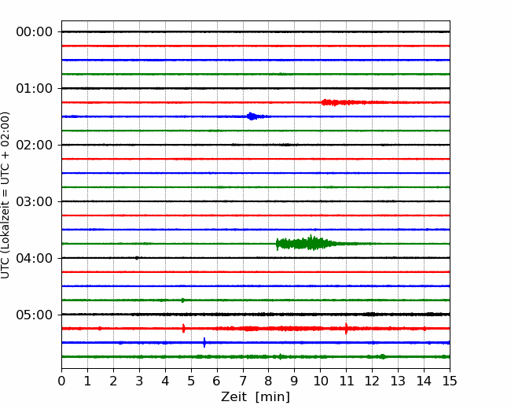The height and width of the screenshot is (409, 511).
Task: Click x-axis tick label 3
Action: (139, 381)
